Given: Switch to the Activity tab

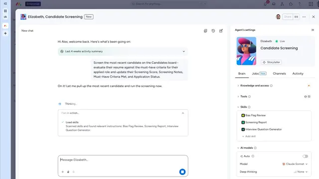Looking at the screenshot, I should (298, 74).
